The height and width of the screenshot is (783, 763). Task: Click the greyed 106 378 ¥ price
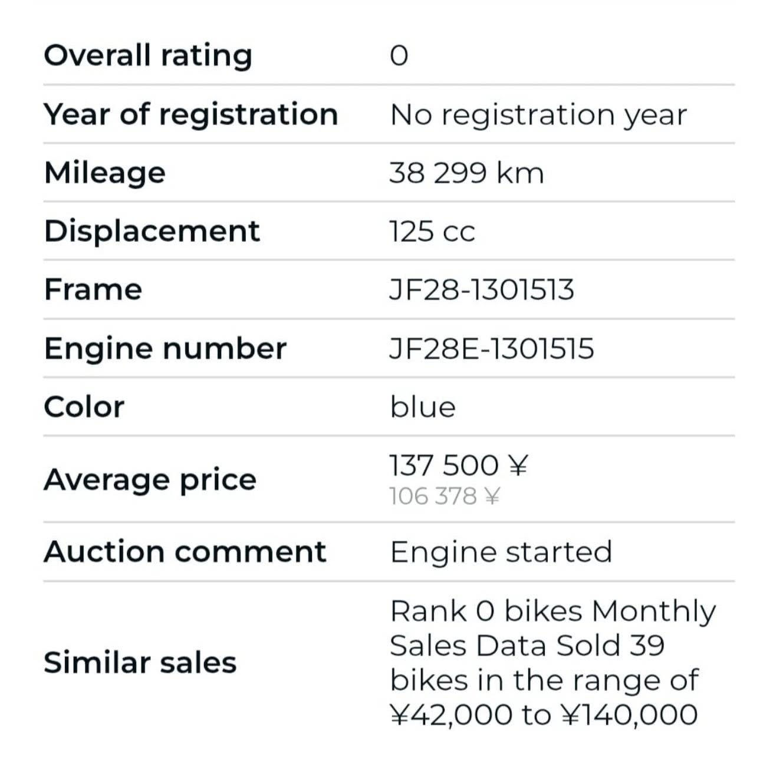[x=445, y=496]
